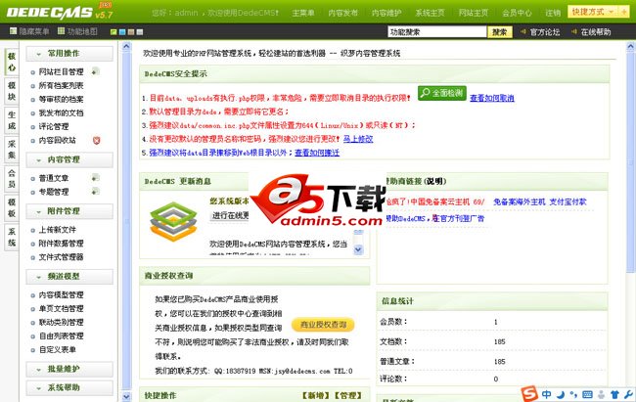This screenshot has height=402, width=636.
Task: Click the add icon beside 网站栏目管理
Action: pos(95,71)
